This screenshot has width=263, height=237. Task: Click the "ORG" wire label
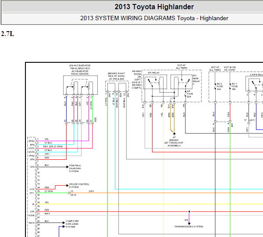coord(92,191)
